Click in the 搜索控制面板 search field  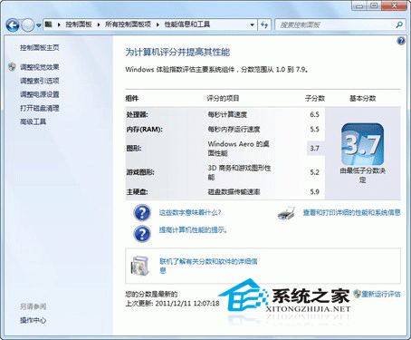[336, 24]
